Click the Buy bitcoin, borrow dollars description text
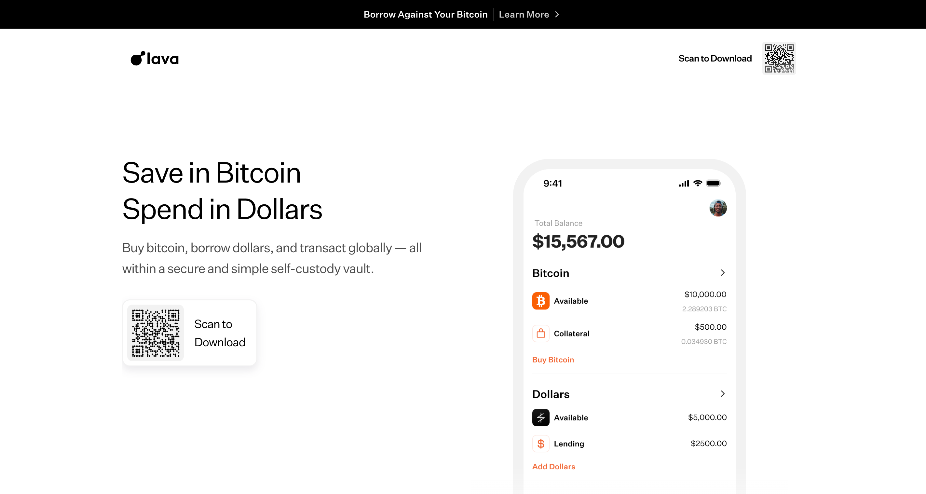Image resolution: width=926 pixels, height=494 pixels. (272, 258)
